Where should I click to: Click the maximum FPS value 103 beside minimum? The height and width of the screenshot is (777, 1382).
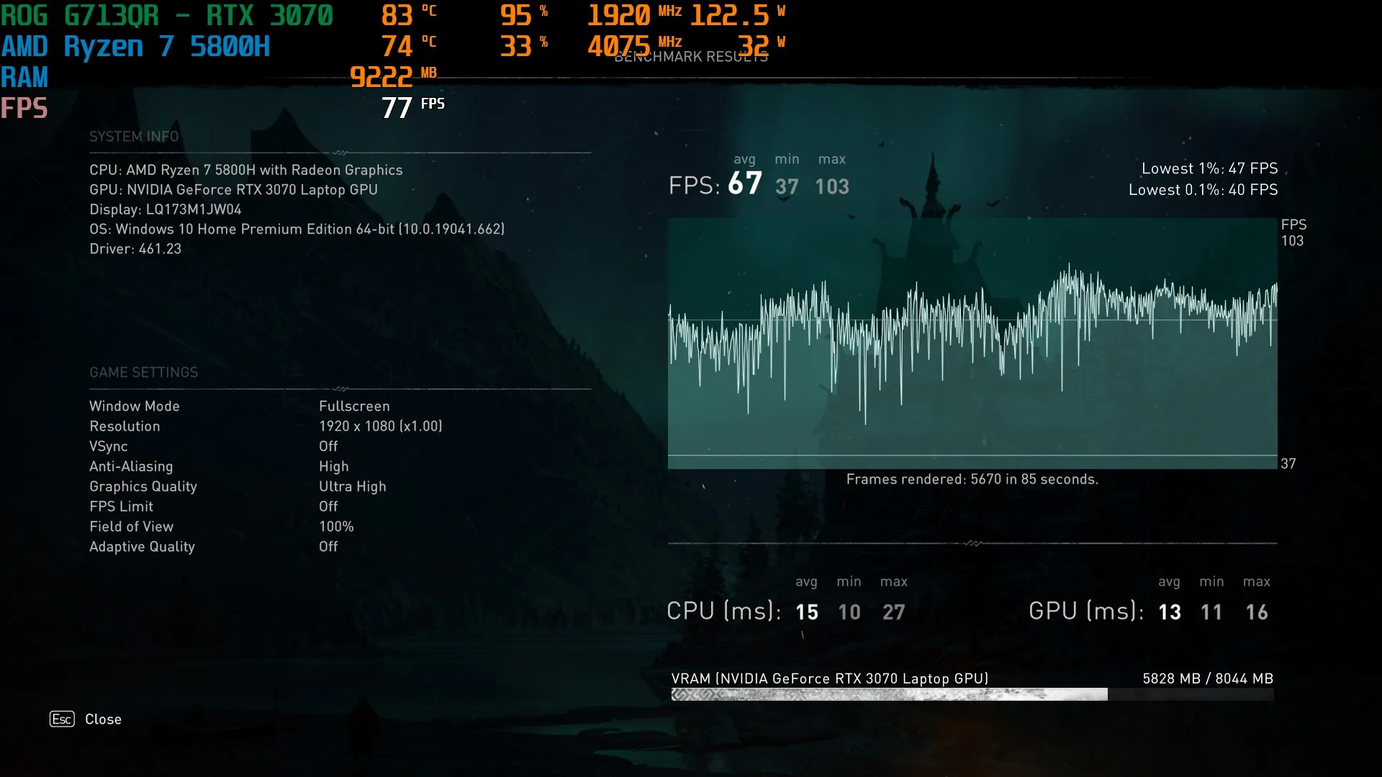click(x=832, y=187)
